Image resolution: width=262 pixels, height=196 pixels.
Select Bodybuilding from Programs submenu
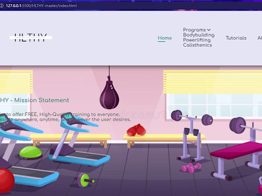point(199,35)
